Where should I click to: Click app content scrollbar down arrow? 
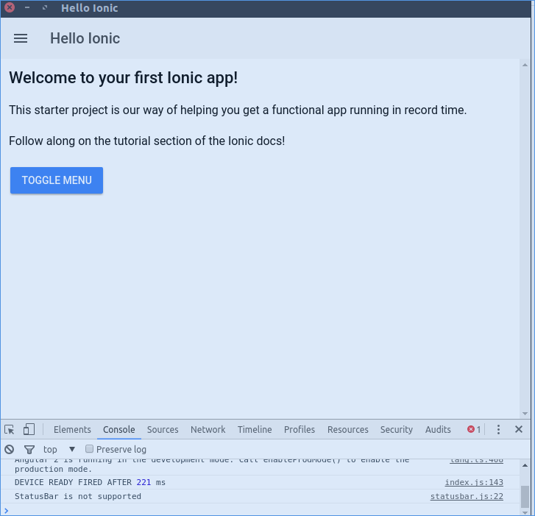[525, 414]
